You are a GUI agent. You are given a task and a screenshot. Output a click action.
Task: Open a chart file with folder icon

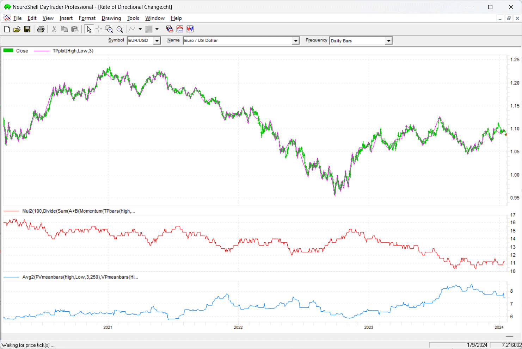click(x=17, y=29)
